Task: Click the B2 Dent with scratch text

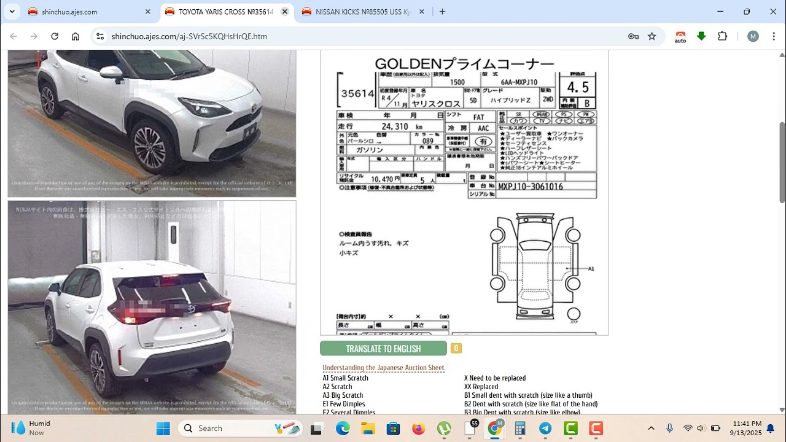Action: click(x=531, y=404)
